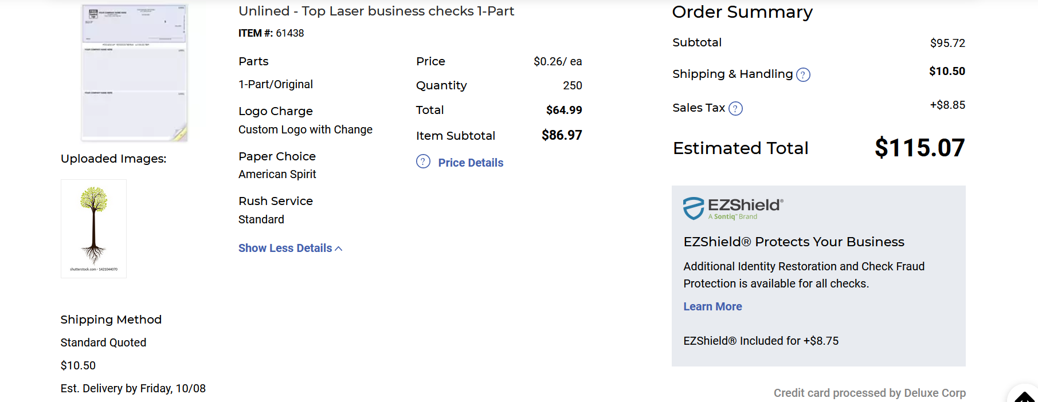Click the estimated delivery date text
The width and height of the screenshot is (1038, 402).
(133, 388)
